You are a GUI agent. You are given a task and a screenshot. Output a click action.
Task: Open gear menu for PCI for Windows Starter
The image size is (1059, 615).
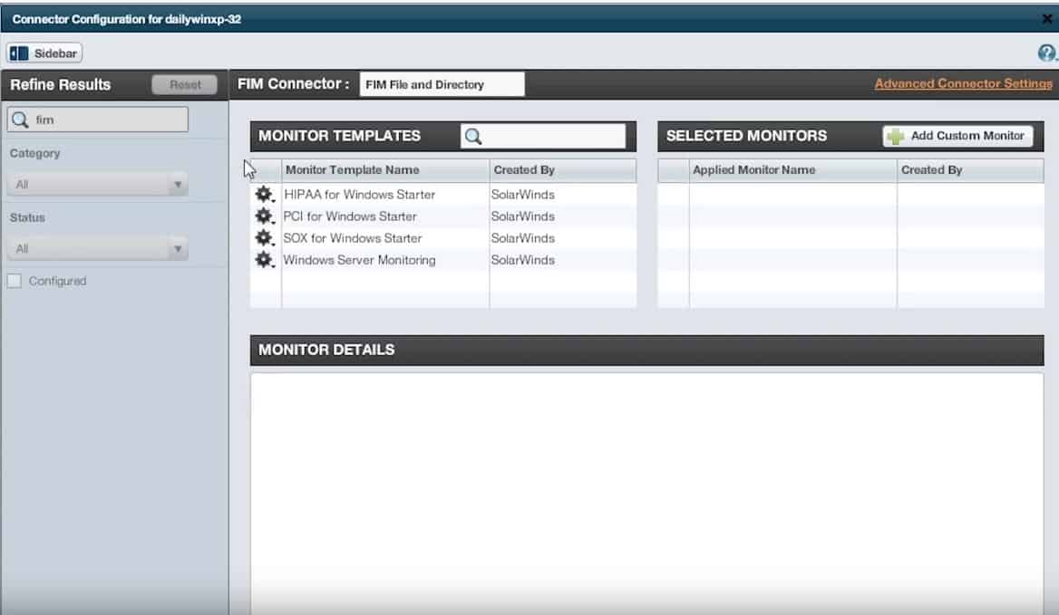(264, 216)
